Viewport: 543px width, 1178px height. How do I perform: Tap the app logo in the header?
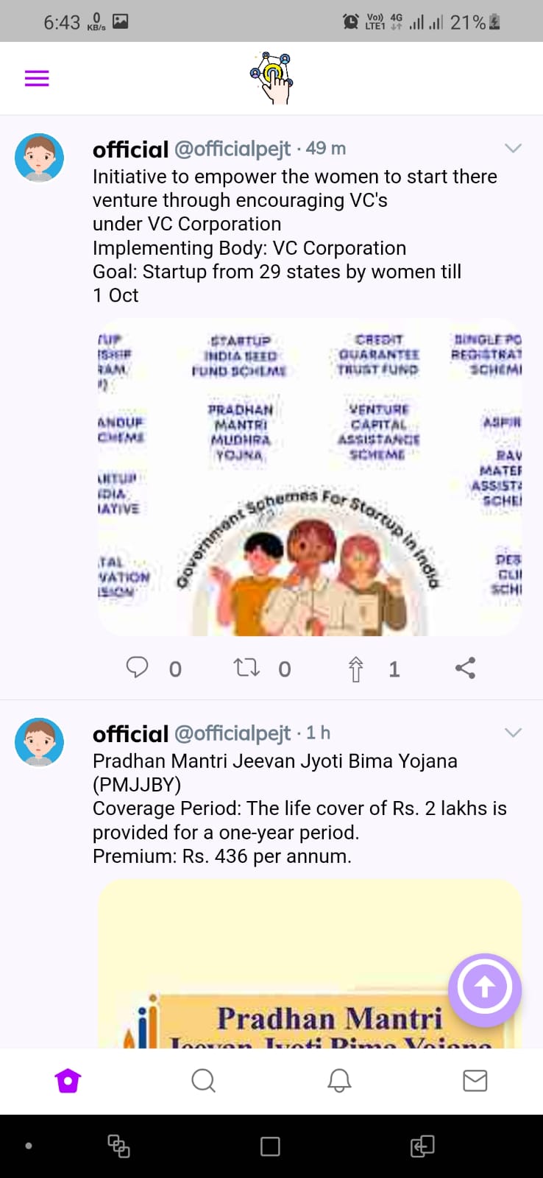pos(272,78)
